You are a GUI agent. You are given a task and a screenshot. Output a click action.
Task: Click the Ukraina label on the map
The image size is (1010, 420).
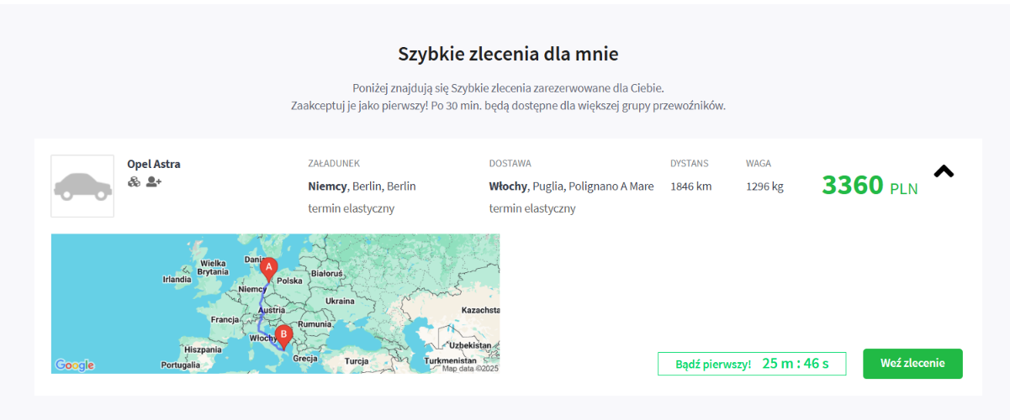click(x=340, y=301)
